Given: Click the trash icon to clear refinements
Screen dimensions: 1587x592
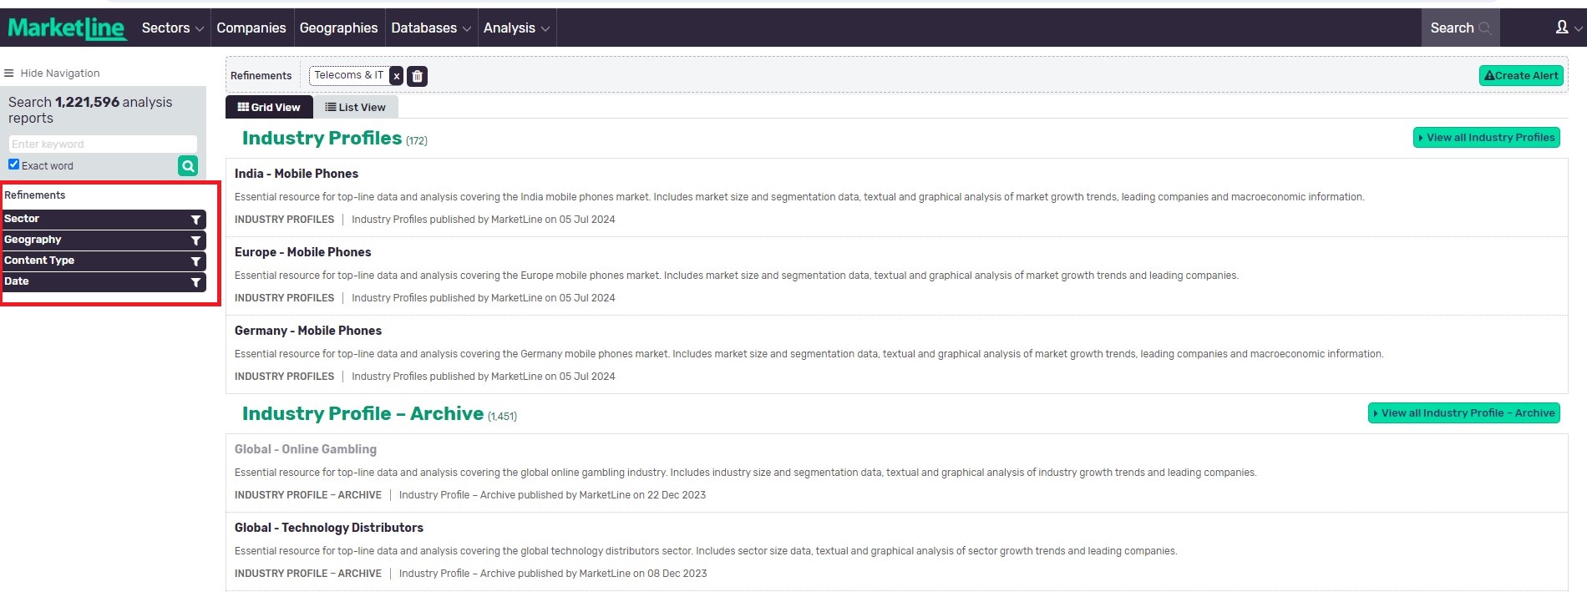Looking at the screenshot, I should tap(418, 76).
